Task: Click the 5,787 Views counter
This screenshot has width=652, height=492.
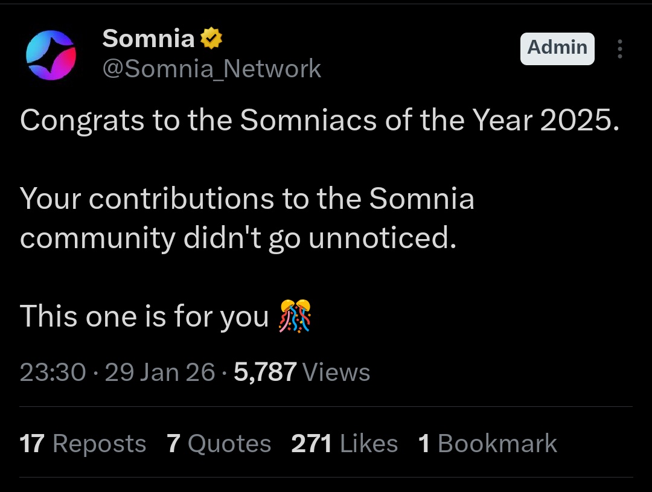Action: tap(302, 372)
